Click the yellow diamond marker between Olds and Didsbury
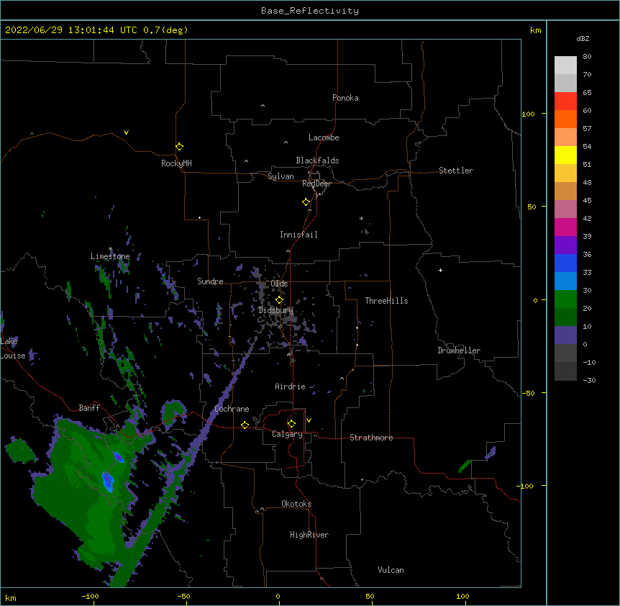 279,300
